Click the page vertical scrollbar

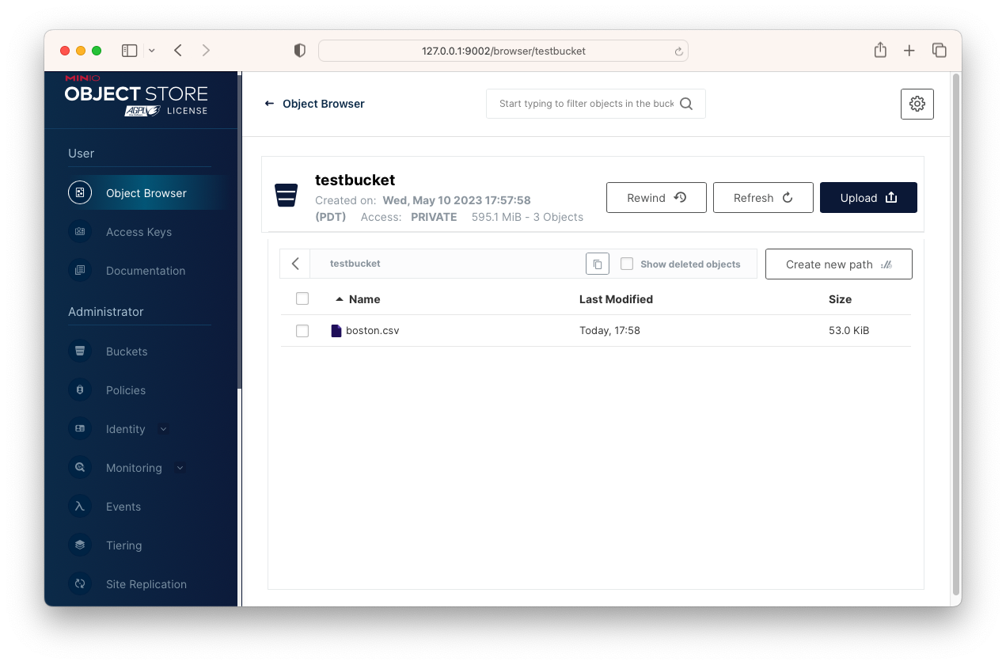[x=955, y=332]
